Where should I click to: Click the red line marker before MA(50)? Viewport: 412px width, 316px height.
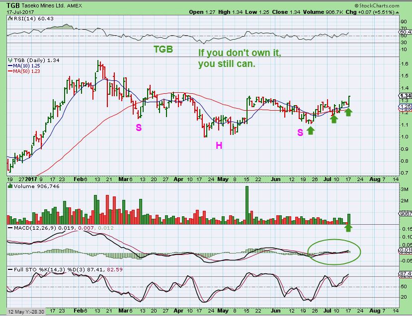[10, 71]
